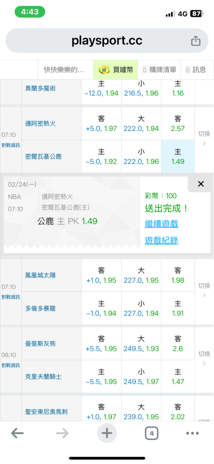Image resolution: width=214 pixels, height=464 pixels.
Task: Select 邁阿密熱火 客 +5.0, 1.97 spread
Action: [101, 123]
